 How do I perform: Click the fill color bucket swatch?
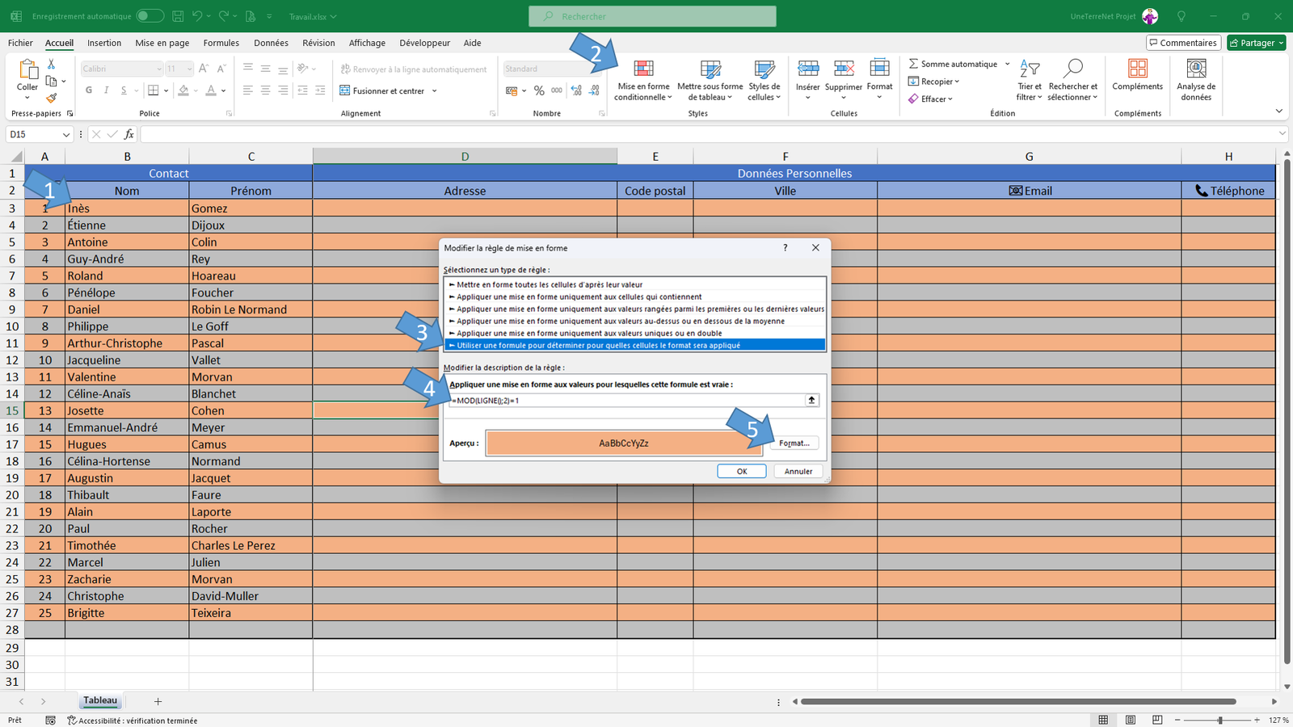(x=183, y=90)
